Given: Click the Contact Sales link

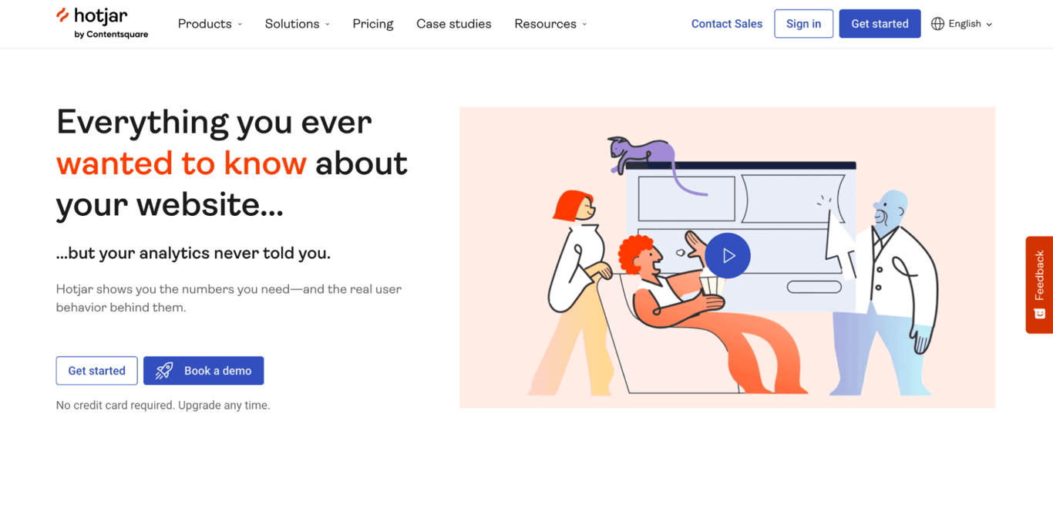Looking at the screenshot, I should click(726, 23).
